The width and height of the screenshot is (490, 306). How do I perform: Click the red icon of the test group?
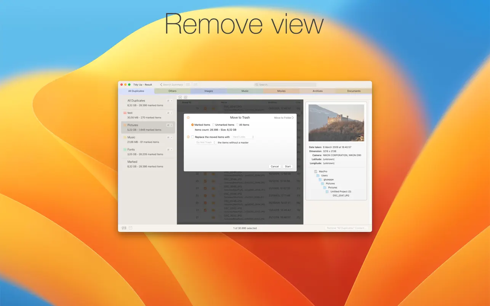125,113
